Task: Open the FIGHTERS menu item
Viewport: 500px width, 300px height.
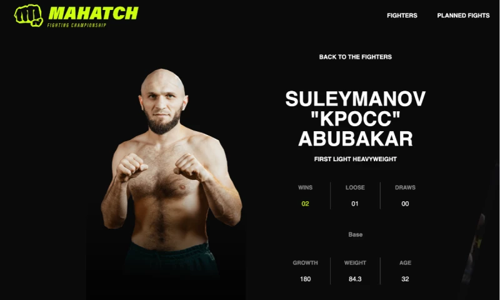Action: tap(402, 15)
